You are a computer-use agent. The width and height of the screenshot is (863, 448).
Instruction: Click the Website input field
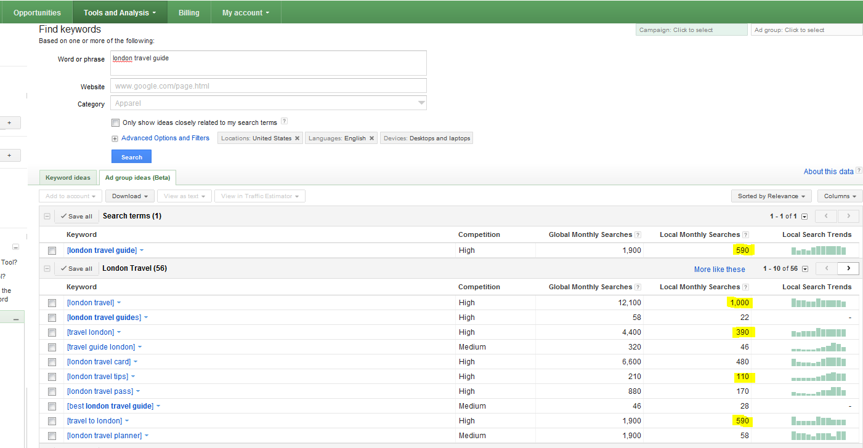pos(269,86)
